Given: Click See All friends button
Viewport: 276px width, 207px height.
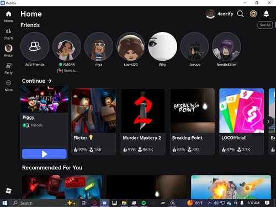Looking at the screenshot, I should [x=265, y=25].
